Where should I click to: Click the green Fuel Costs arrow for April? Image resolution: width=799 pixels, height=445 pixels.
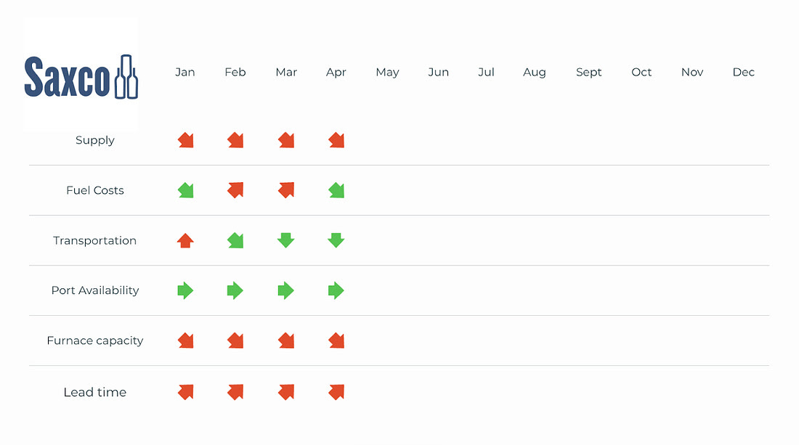coord(336,190)
